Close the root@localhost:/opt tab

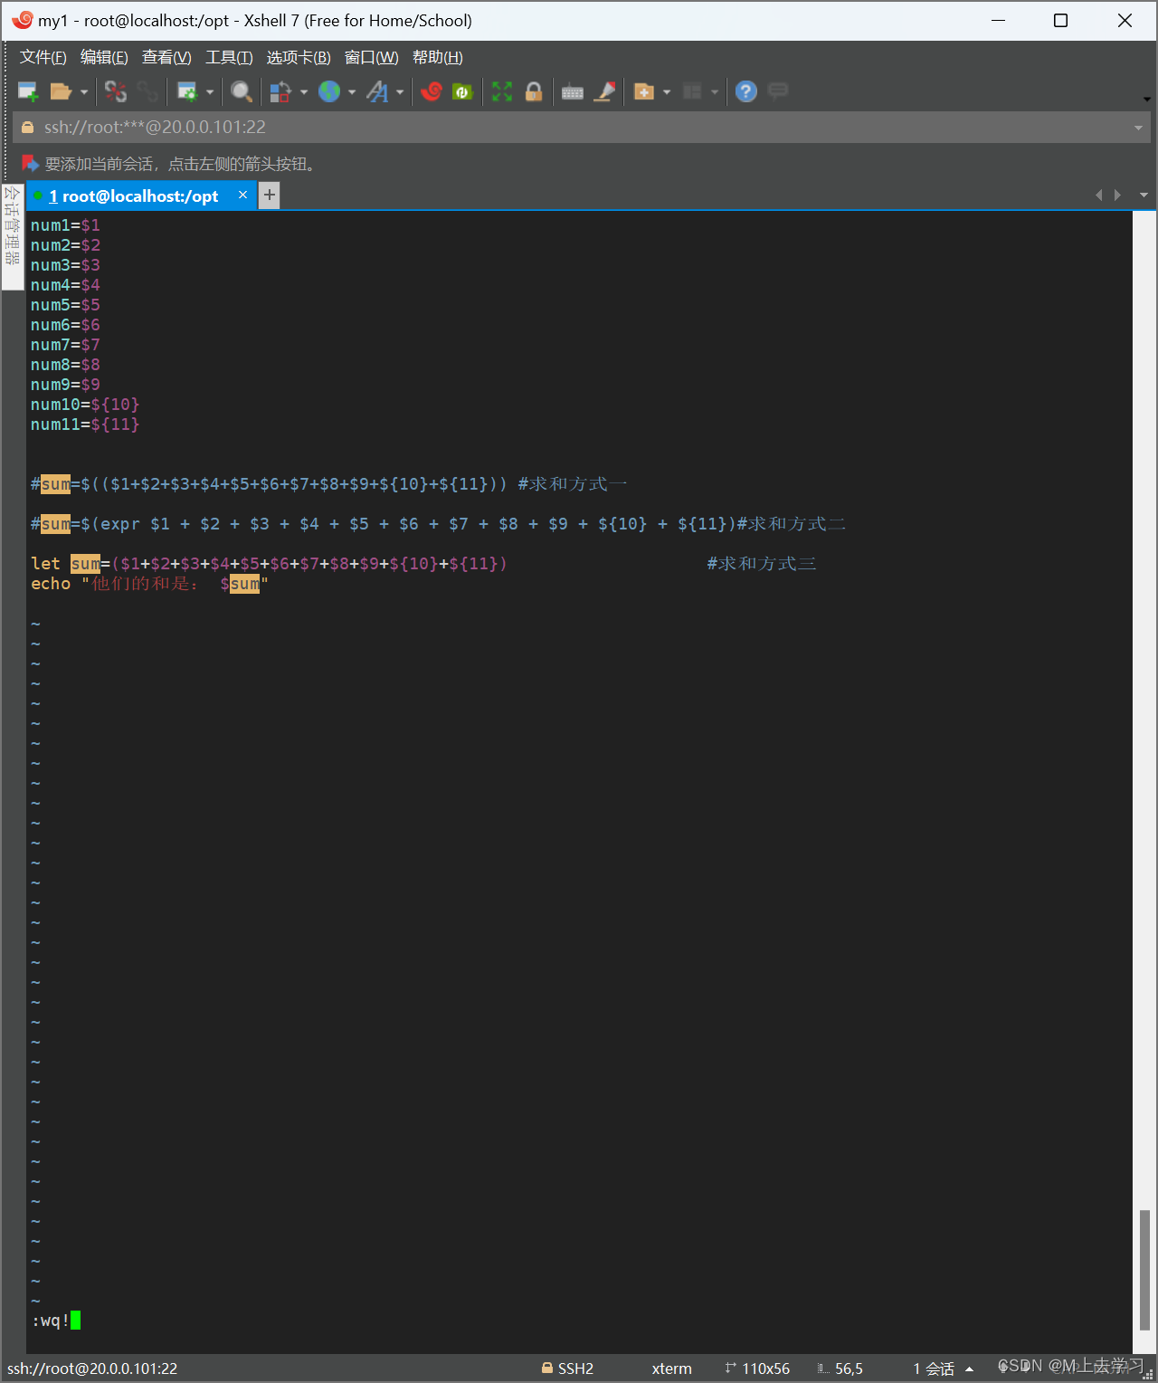[242, 195]
